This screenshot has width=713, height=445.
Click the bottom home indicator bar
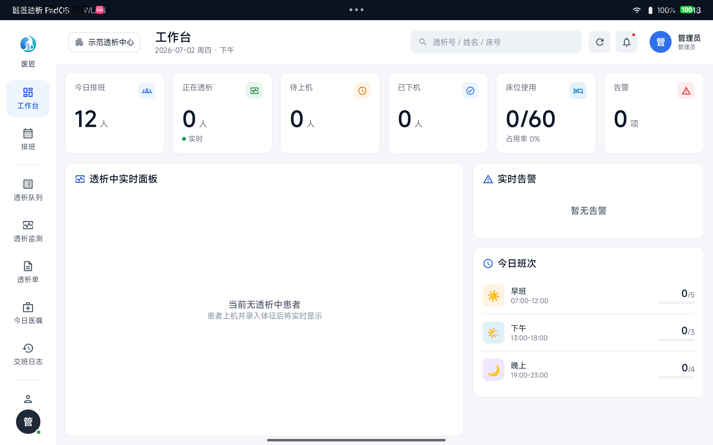point(356,440)
